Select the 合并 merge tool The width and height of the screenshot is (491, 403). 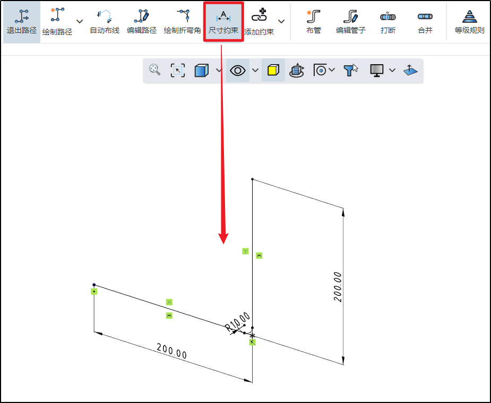425,21
